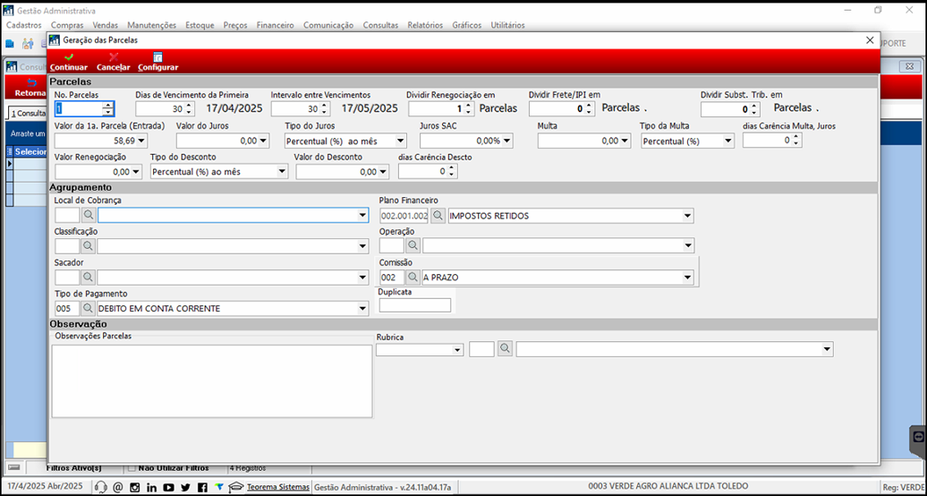The width and height of the screenshot is (927, 496).
Task: Click Tipo de Pagamento search magnifier
Action: pyautogui.click(x=88, y=308)
